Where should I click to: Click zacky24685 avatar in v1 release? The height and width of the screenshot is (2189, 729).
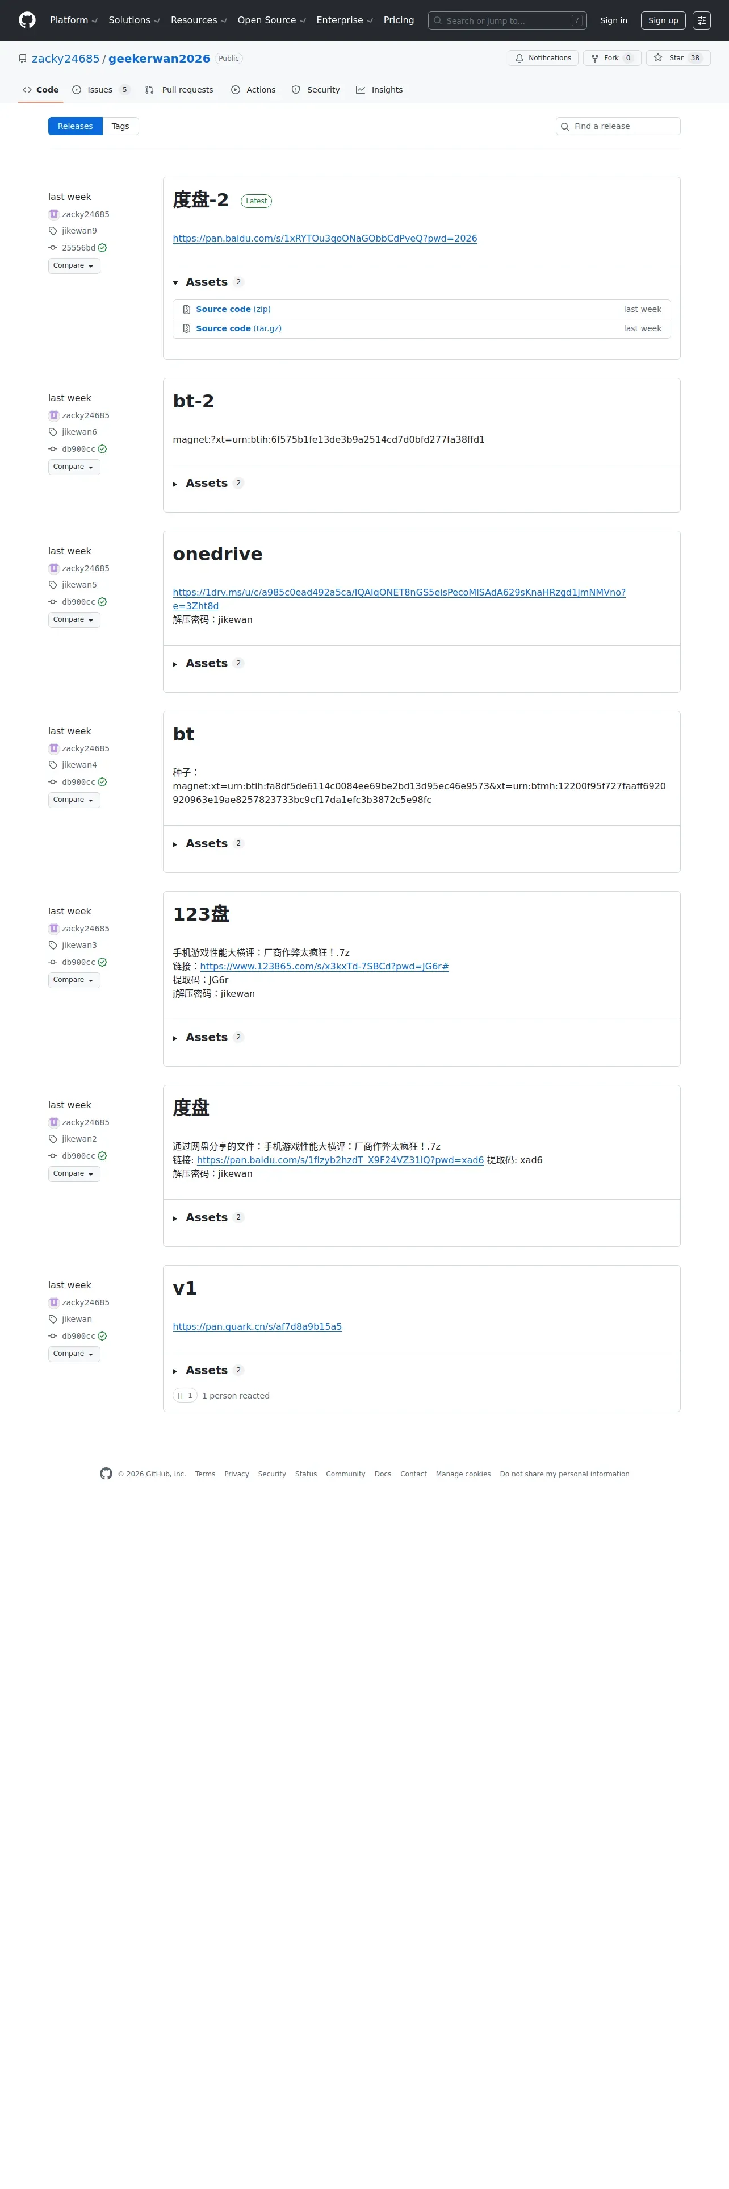pyautogui.click(x=53, y=1302)
